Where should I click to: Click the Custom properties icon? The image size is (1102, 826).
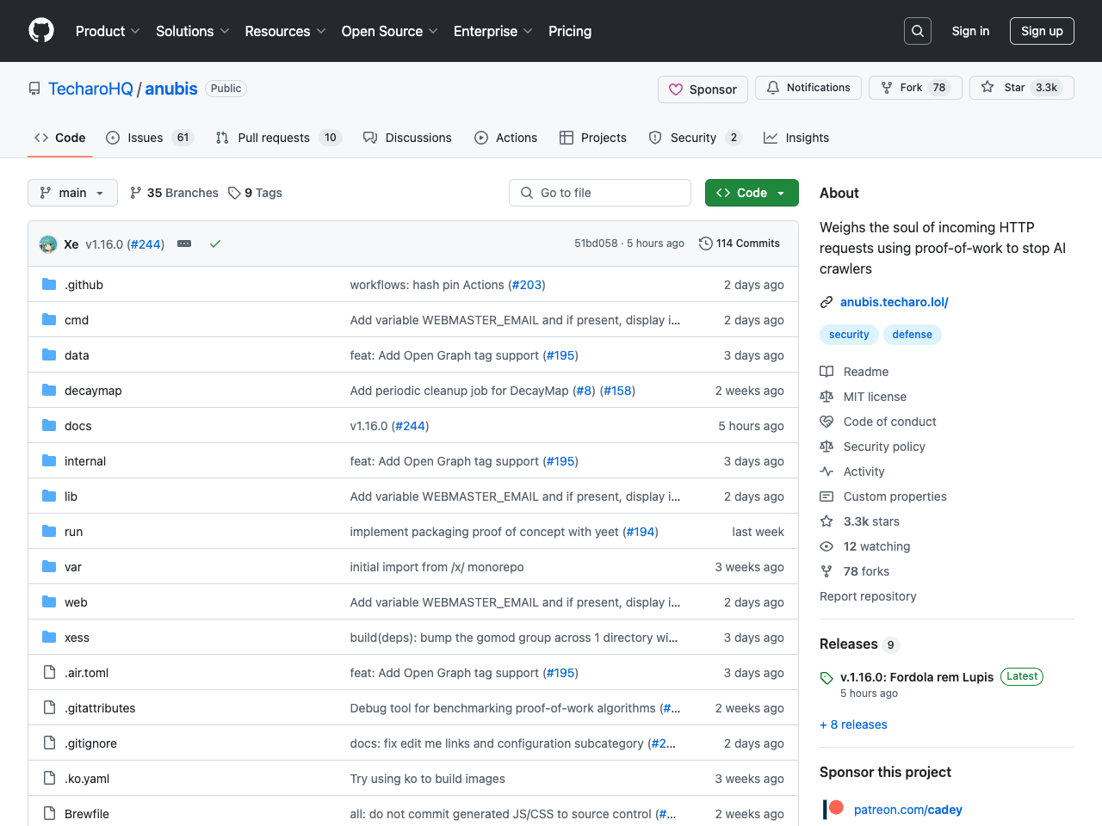click(826, 496)
